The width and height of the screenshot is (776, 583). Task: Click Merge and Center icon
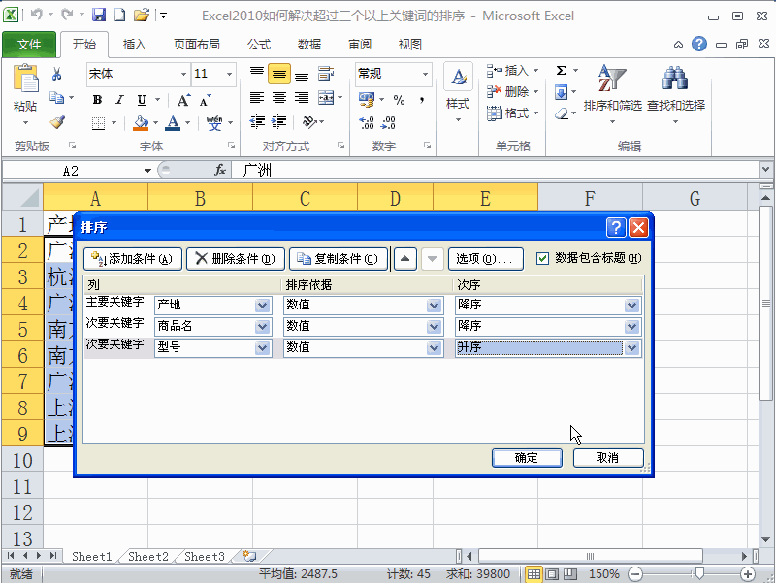click(326, 98)
